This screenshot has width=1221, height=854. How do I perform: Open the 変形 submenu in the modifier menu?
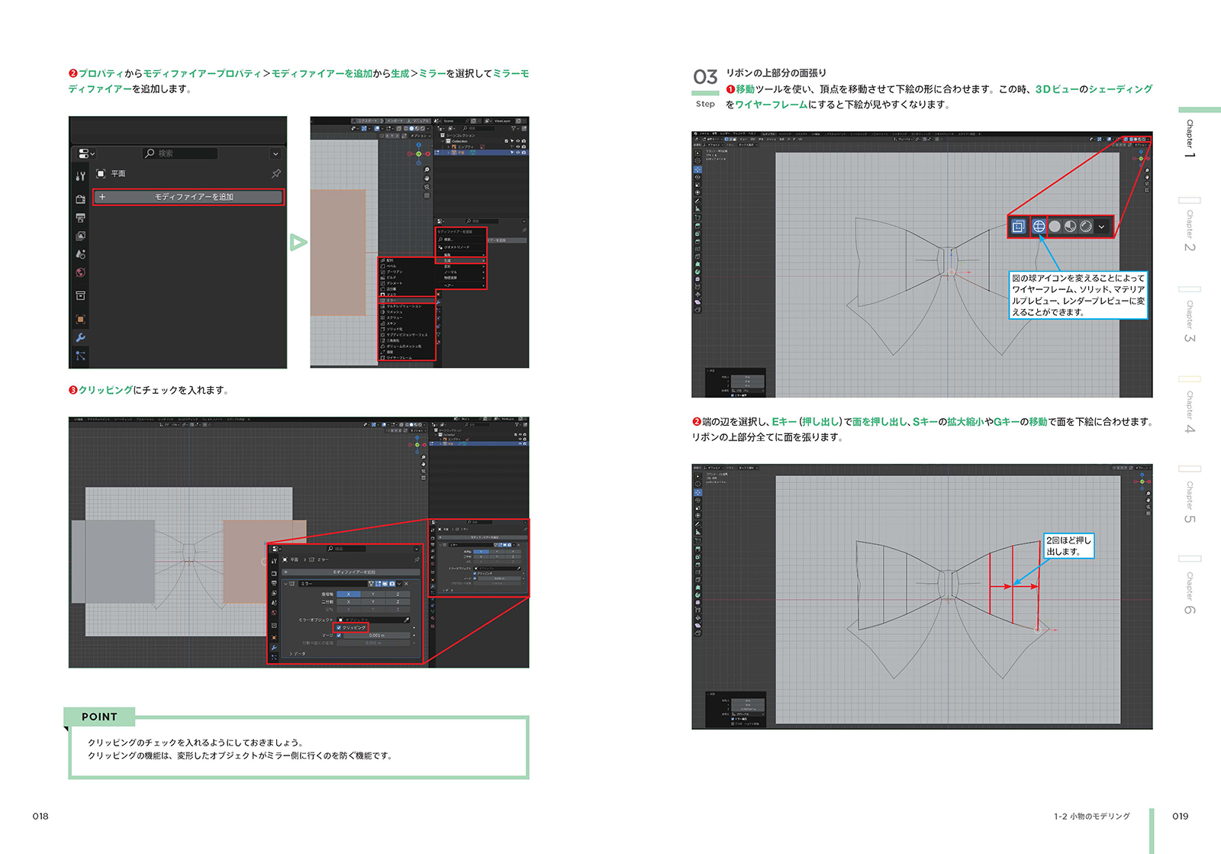pyautogui.click(x=461, y=266)
